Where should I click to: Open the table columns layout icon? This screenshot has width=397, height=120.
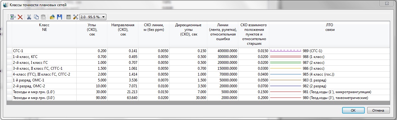pos(69,17)
